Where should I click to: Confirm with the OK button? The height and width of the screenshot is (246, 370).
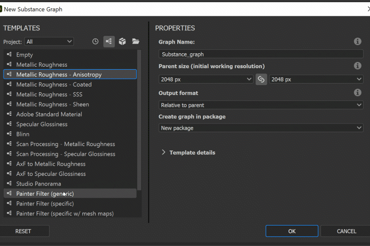click(292, 231)
